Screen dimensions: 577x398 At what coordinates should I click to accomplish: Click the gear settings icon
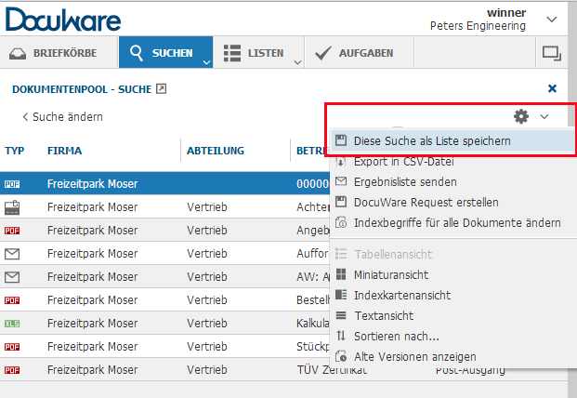[521, 116]
